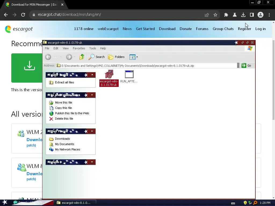Bookmark this page with the star
Viewport: 275px width, 206px height.
tap(215, 15)
